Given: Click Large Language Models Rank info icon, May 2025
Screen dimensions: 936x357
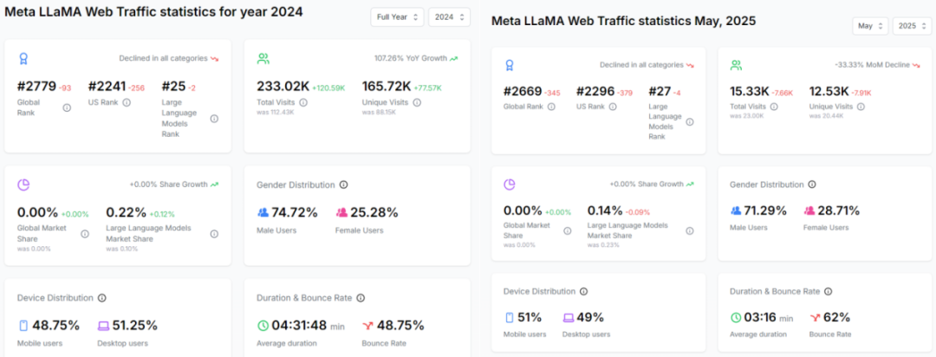Looking at the screenshot, I should click(690, 122).
